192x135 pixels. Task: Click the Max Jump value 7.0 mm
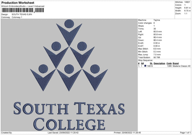[x=157, y=54]
